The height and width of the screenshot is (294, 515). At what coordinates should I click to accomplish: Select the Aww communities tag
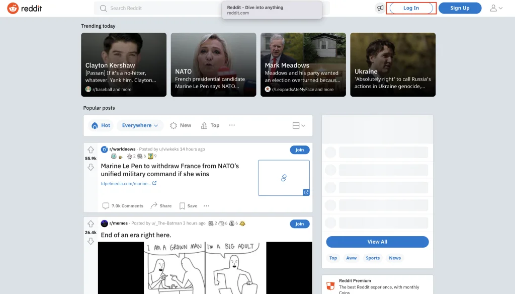point(351,258)
